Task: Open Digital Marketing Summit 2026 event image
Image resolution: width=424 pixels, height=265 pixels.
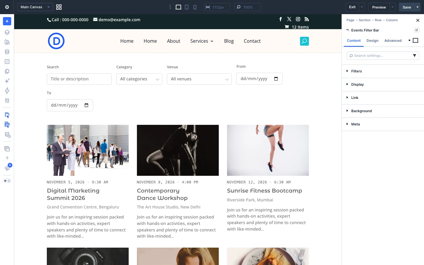Action: click(x=88, y=150)
